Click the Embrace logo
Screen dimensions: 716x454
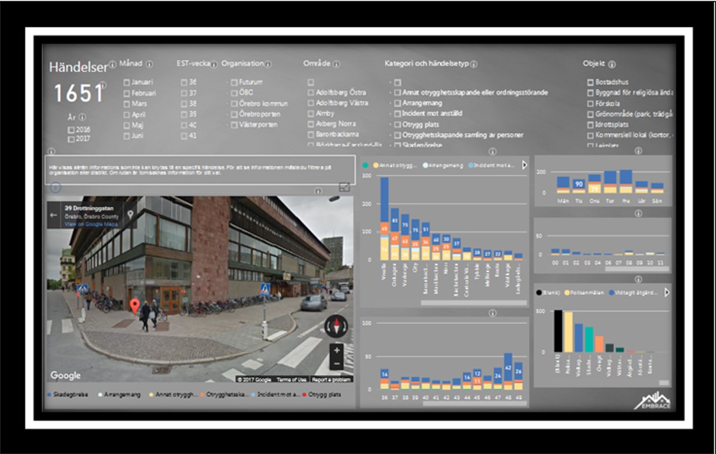pyautogui.click(x=652, y=400)
